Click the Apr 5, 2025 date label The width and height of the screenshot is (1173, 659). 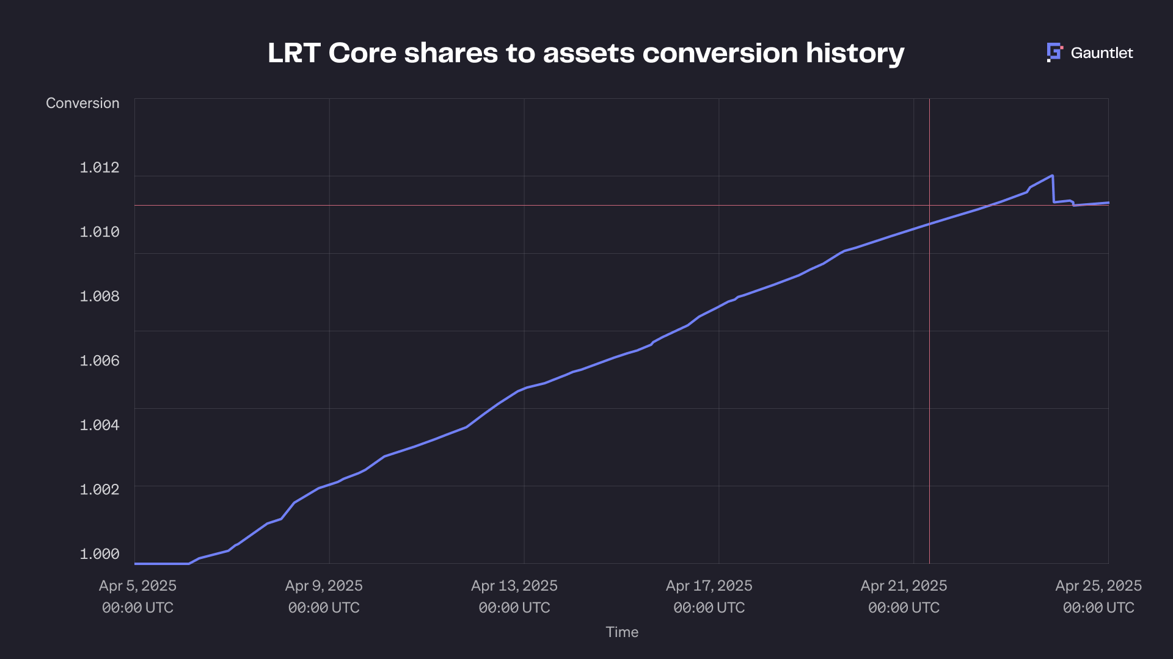[x=137, y=586]
